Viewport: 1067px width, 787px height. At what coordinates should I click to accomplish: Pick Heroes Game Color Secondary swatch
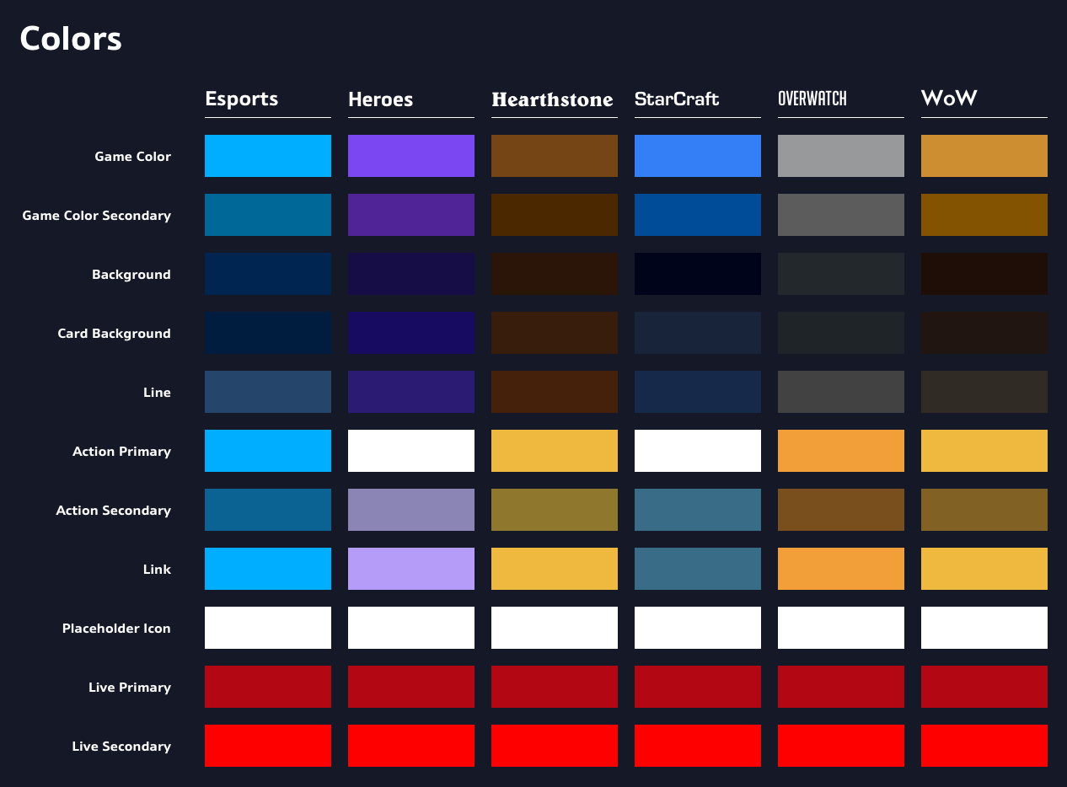point(411,215)
